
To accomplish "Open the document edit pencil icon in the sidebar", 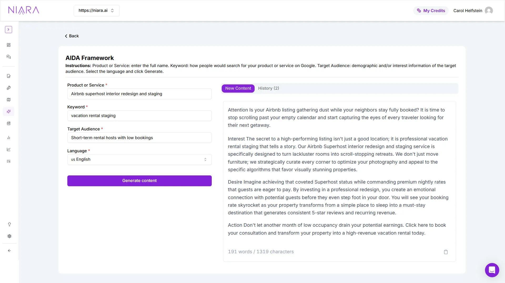I will [9, 76].
